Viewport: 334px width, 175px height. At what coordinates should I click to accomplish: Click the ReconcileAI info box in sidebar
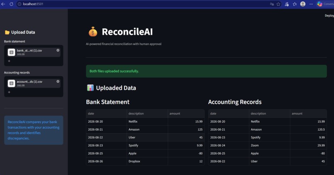(x=34, y=130)
